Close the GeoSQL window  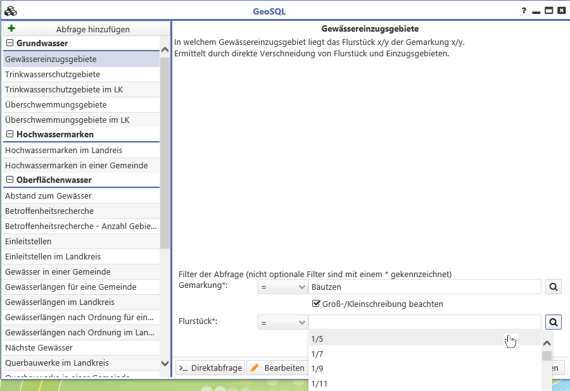pos(562,11)
